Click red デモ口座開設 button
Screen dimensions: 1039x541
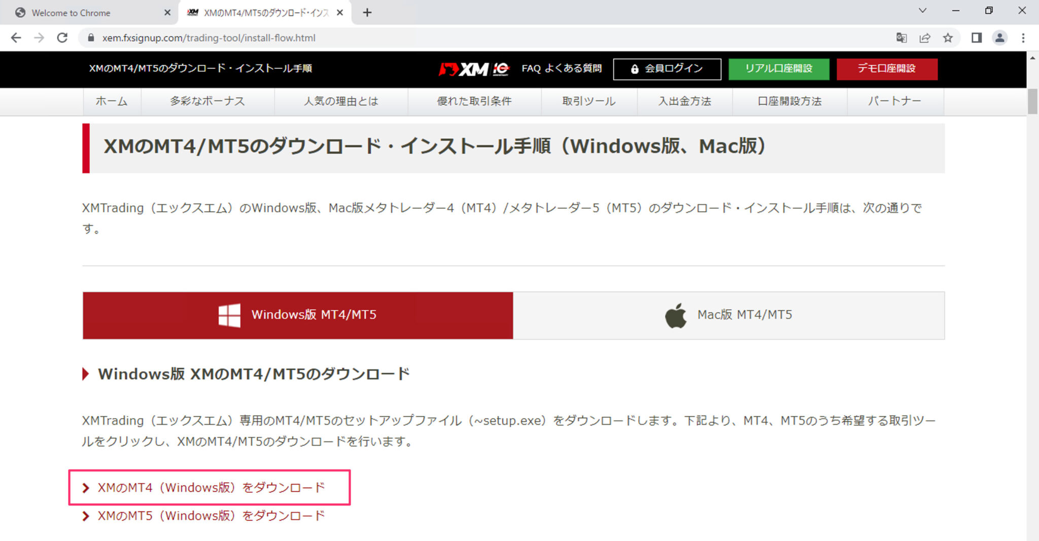pos(887,69)
